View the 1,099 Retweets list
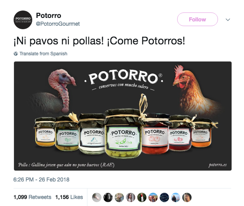 pyautogui.click(x=32, y=197)
